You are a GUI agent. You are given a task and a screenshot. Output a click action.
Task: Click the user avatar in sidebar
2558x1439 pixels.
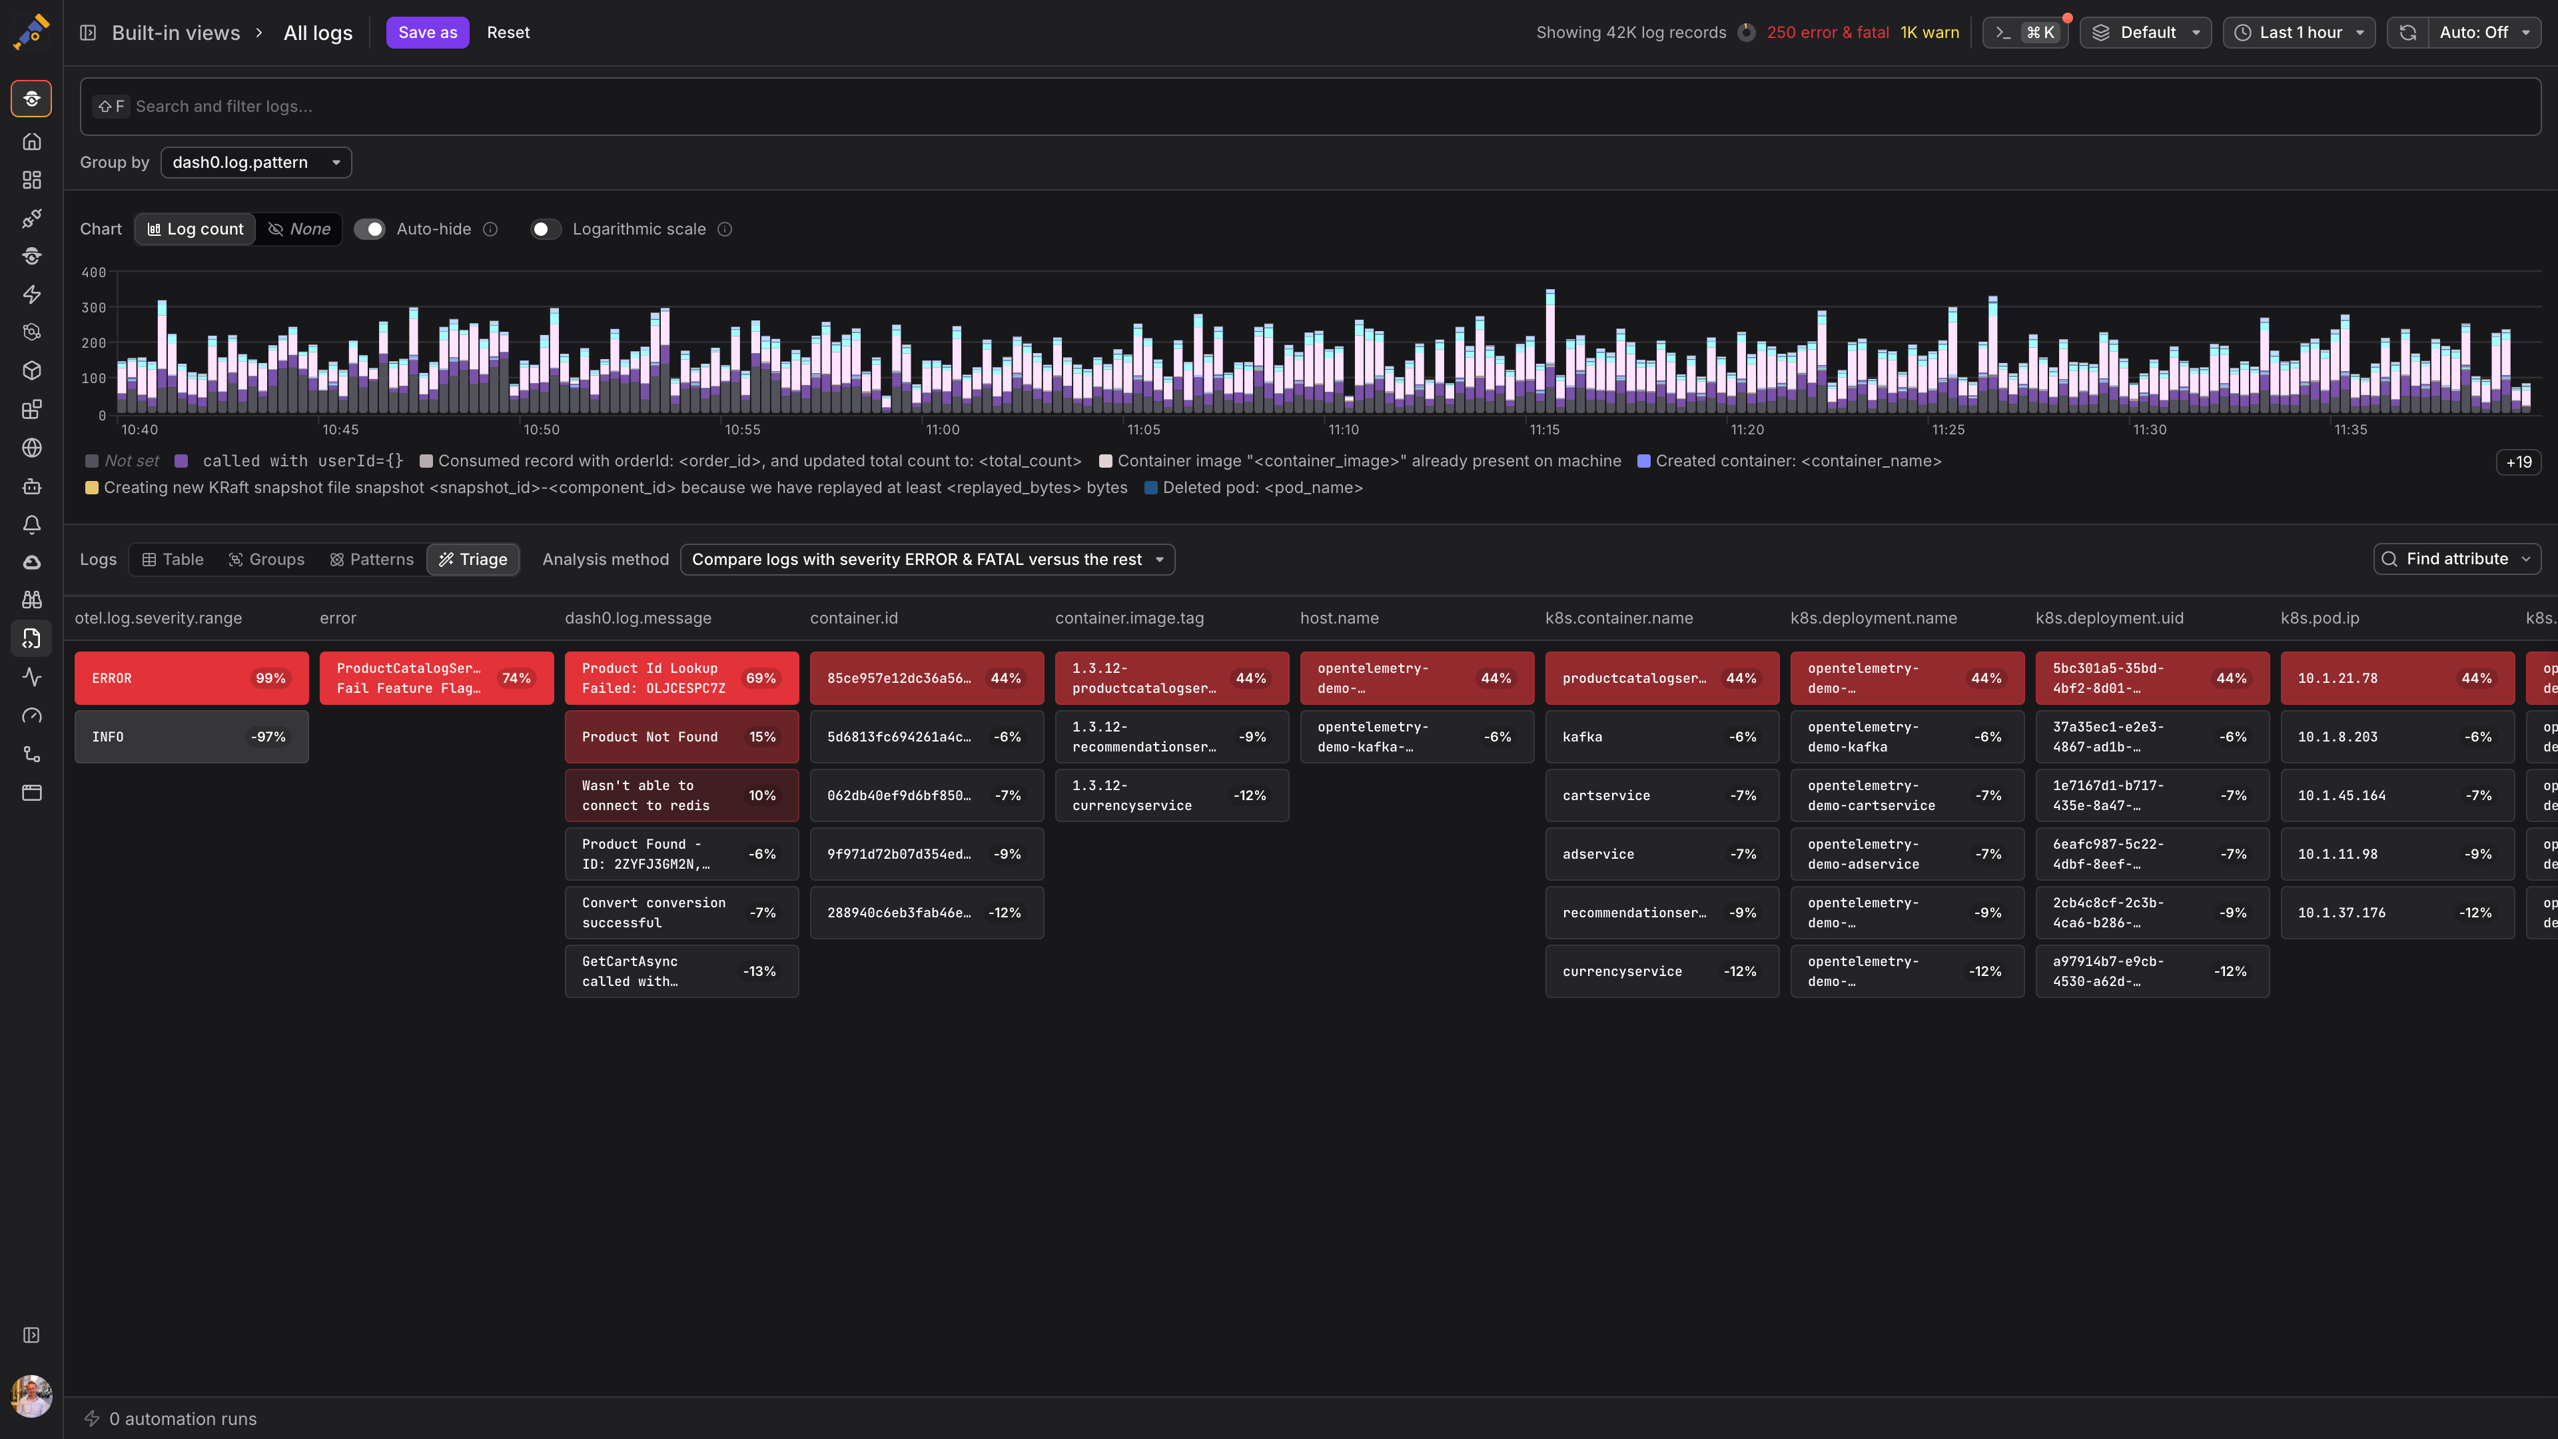(x=32, y=1395)
